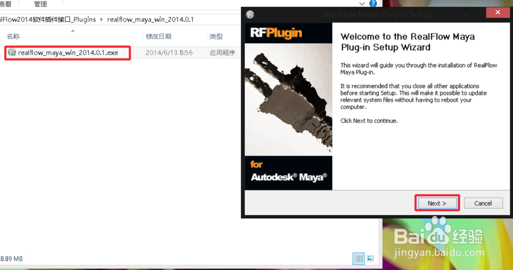Switch to large icons view in Explorer
Viewport: 513px width, 270px height.
(x=370, y=258)
